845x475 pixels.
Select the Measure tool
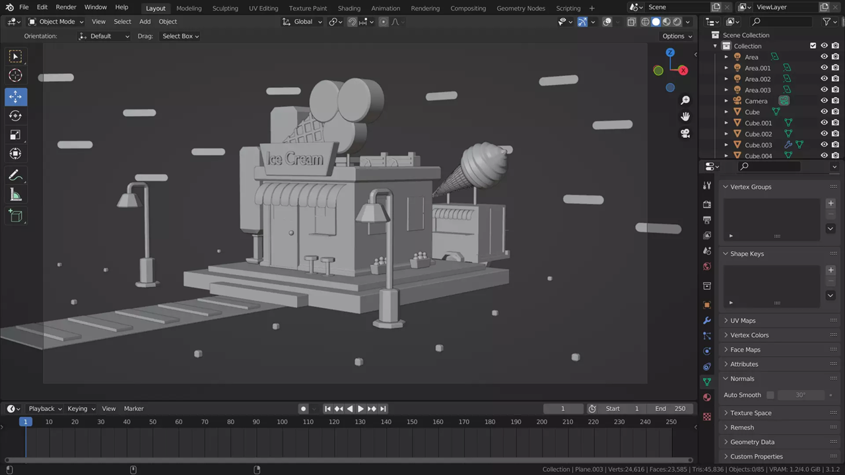click(x=16, y=195)
